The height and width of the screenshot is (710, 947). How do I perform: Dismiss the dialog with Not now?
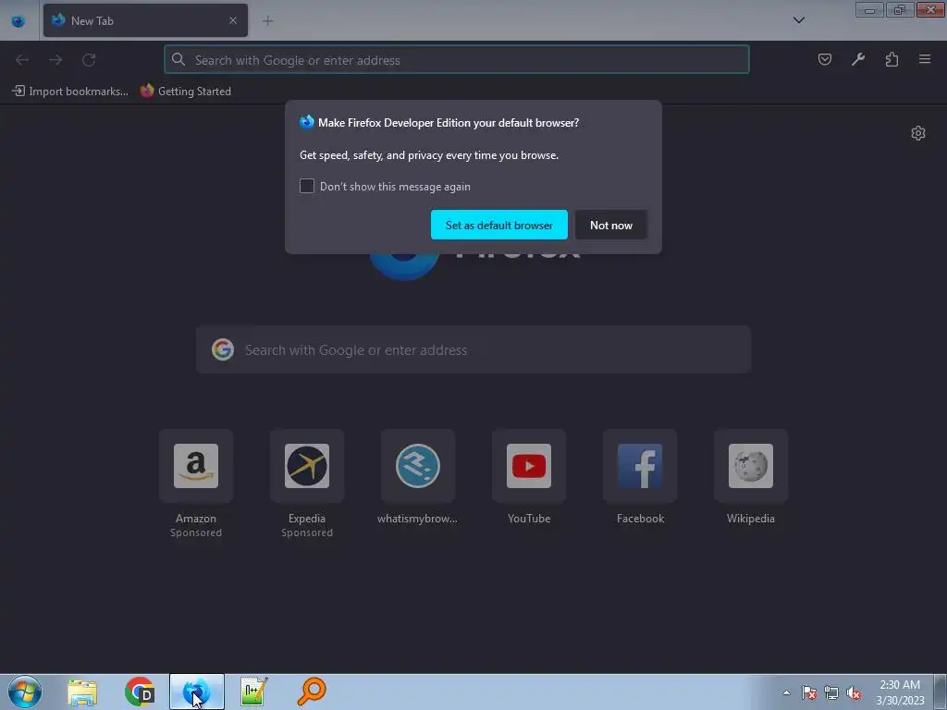click(611, 225)
